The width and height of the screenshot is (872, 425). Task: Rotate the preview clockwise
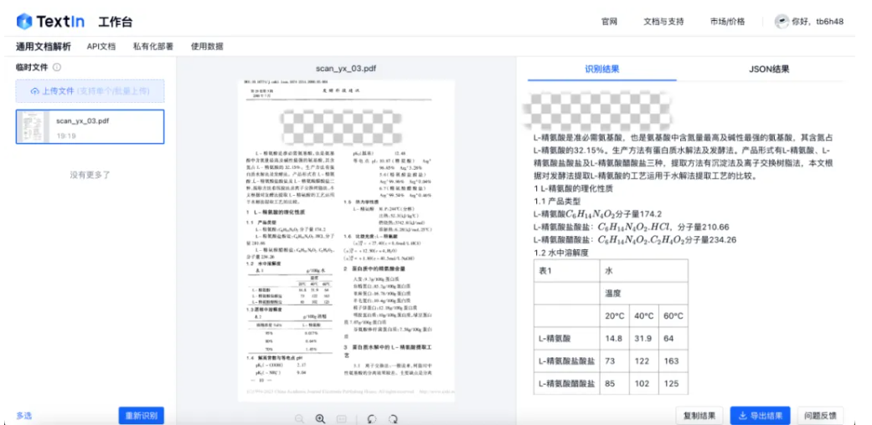(393, 419)
